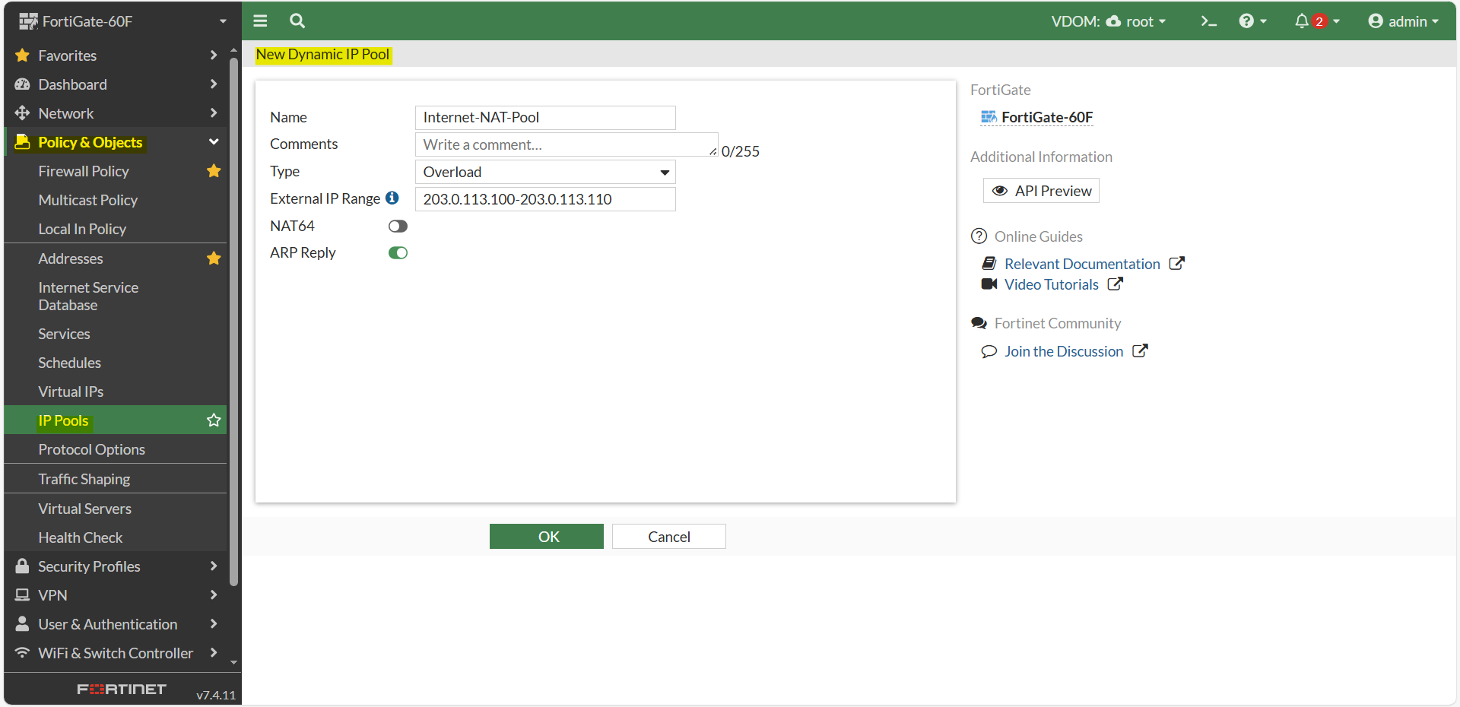The image size is (1460, 707).
Task: Click the Dashboard gauge icon
Action: pyautogui.click(x=23, y=84)
